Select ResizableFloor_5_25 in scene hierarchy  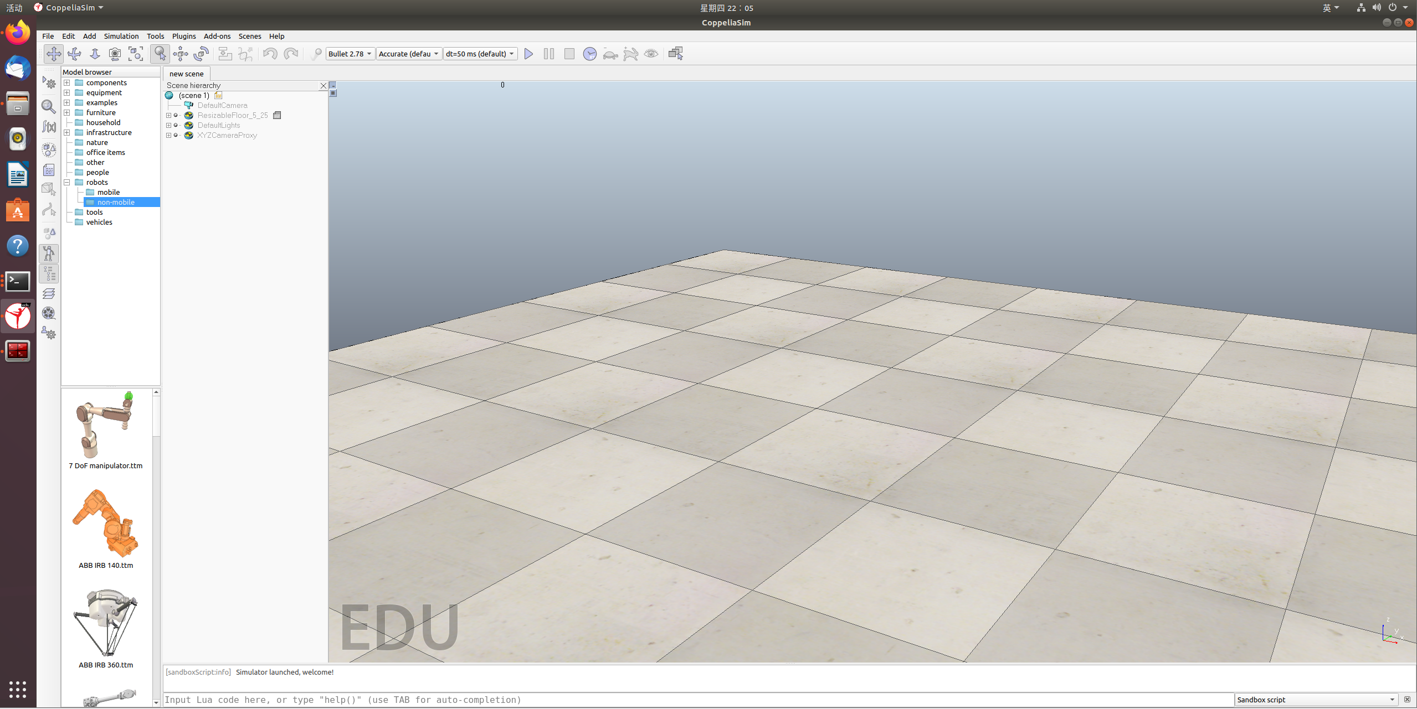(233, 115)
